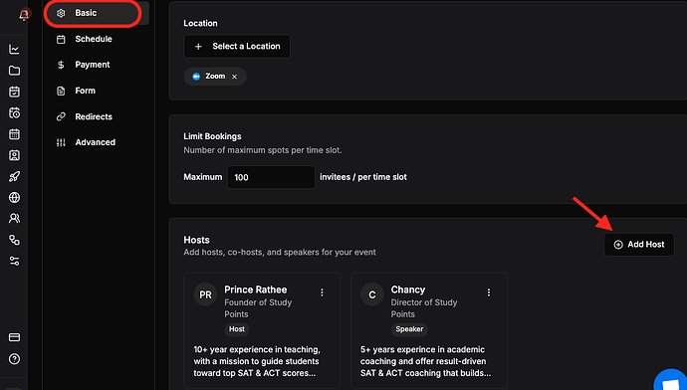
Task: Click the Limit Bookings heading
Action: pyautogui.click(x=212, y=136)
